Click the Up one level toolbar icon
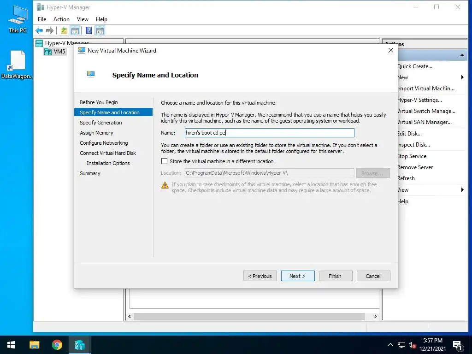 pos(64,30)
